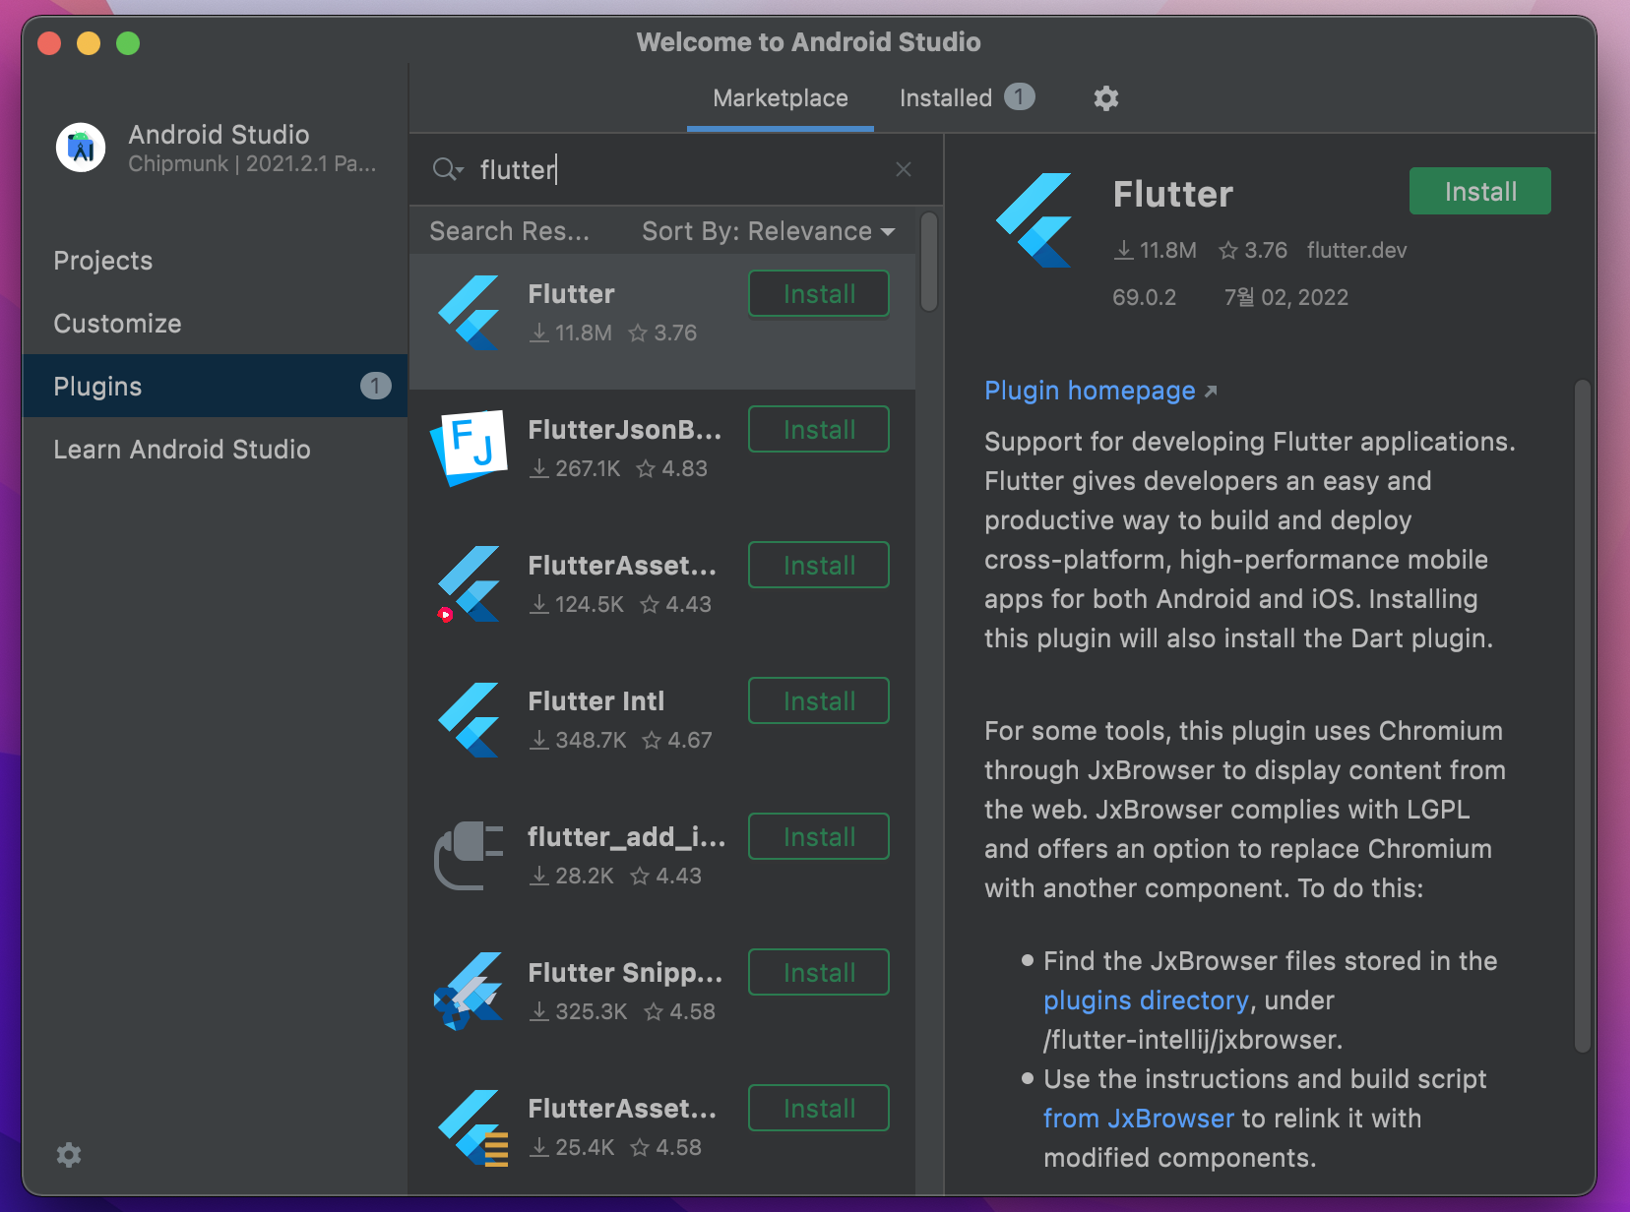Install the Flutter Snippets plugin

(x=818, y=972)
